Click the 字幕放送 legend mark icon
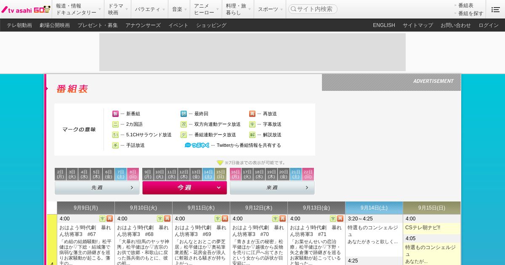The width and height of the screenshot is (505, 265). coord(252,125)
